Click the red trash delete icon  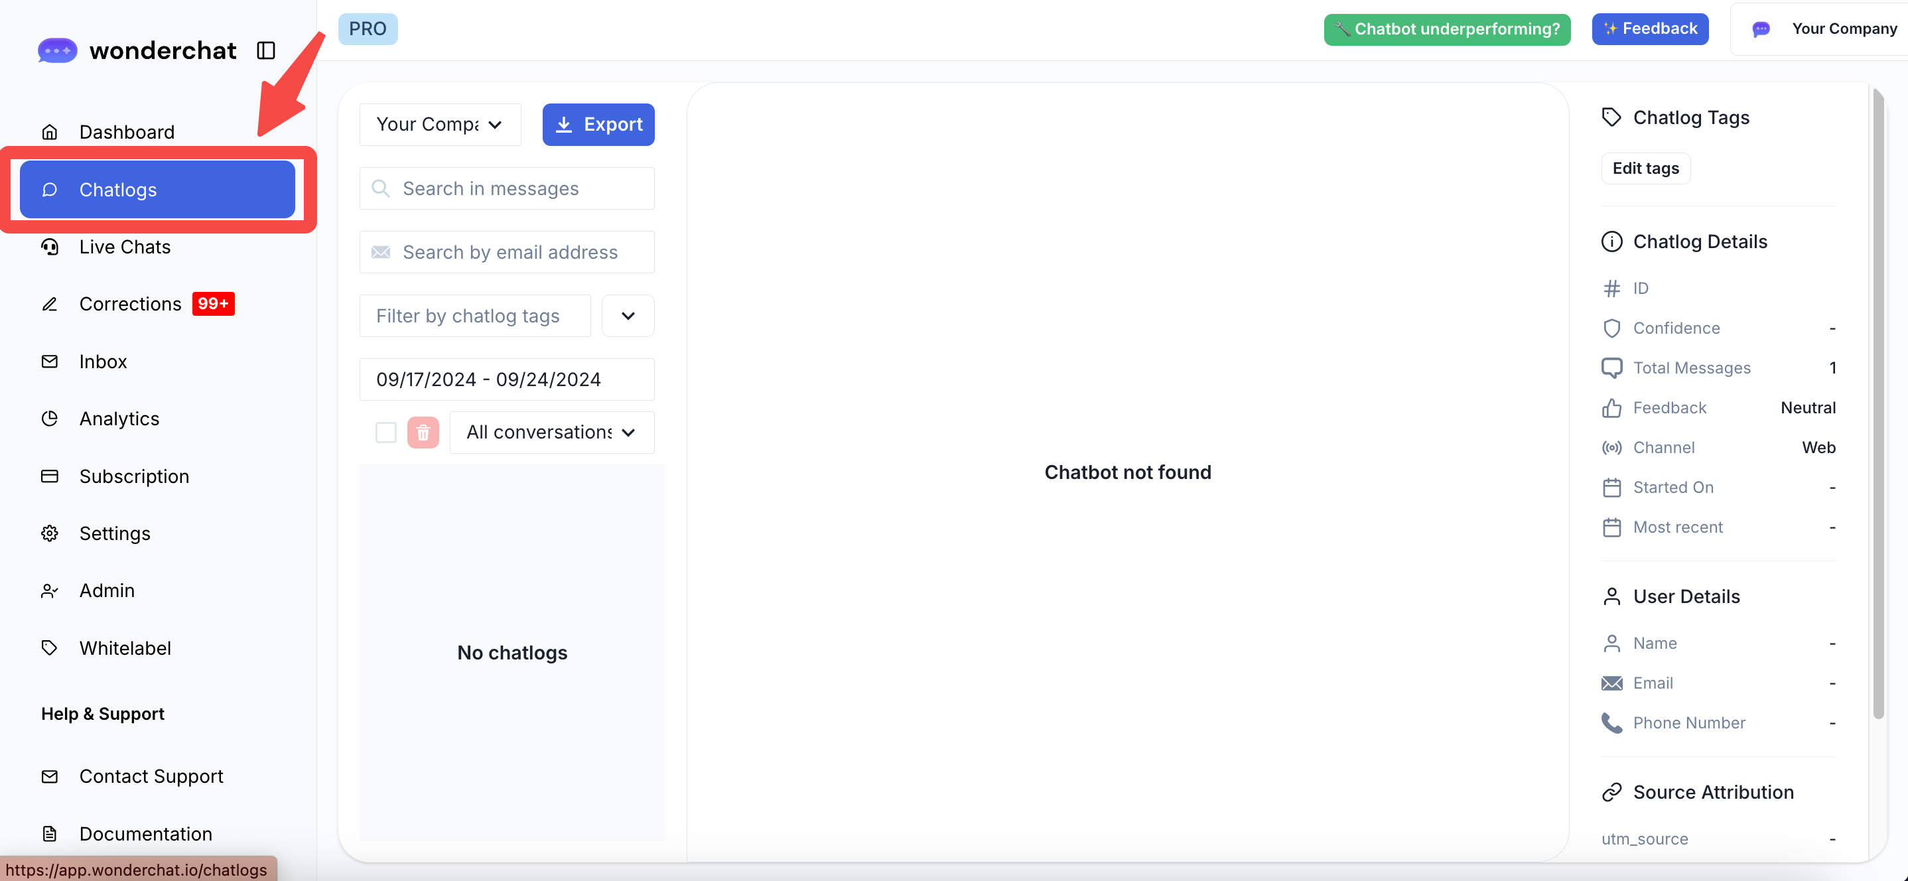(x=423, y=432)
